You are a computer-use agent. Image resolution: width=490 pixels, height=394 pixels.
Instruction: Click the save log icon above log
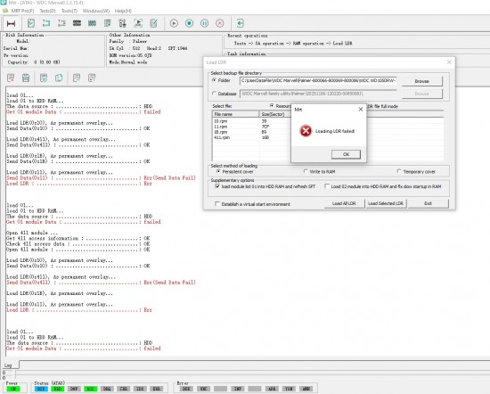point(26,78)
